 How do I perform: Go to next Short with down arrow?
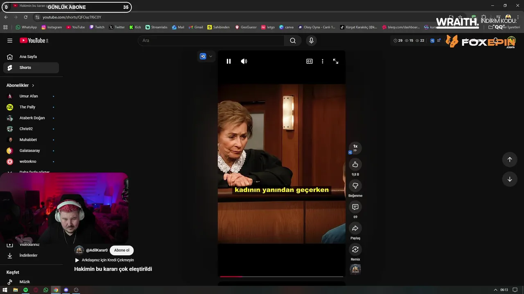pos(510,179)
